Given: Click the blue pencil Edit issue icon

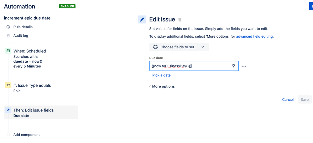Looking at the screenshot, I should click(142, 19).
